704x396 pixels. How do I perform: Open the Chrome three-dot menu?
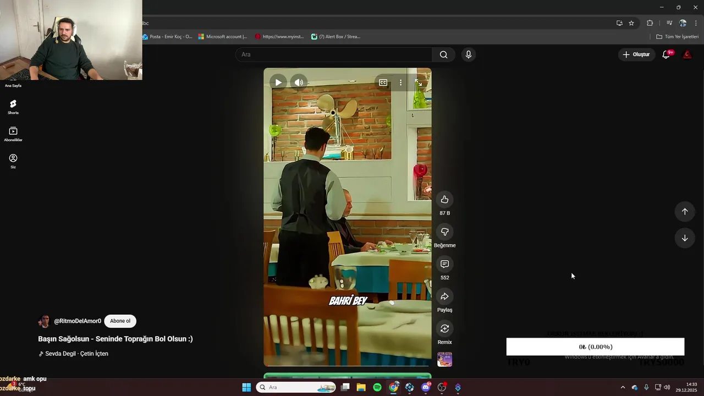tap(696, 23)
